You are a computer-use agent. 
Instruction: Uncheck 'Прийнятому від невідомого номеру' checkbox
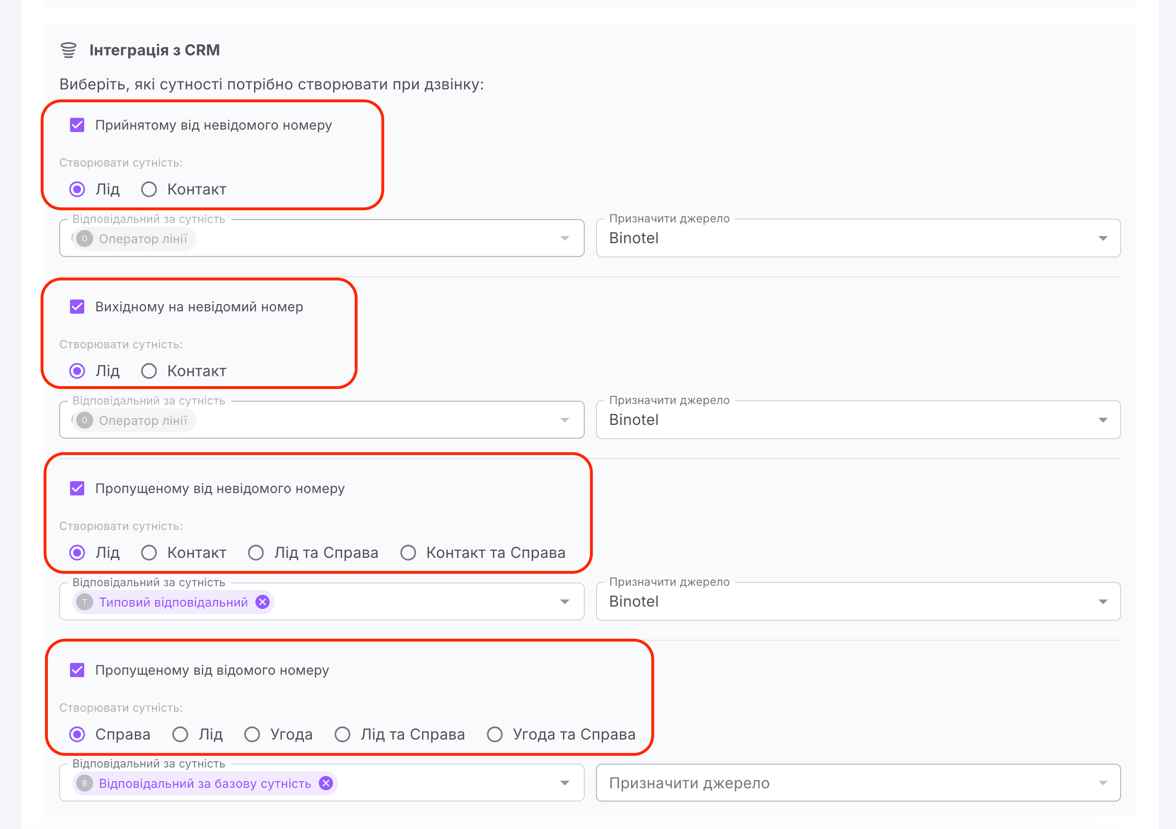point(77,125)
